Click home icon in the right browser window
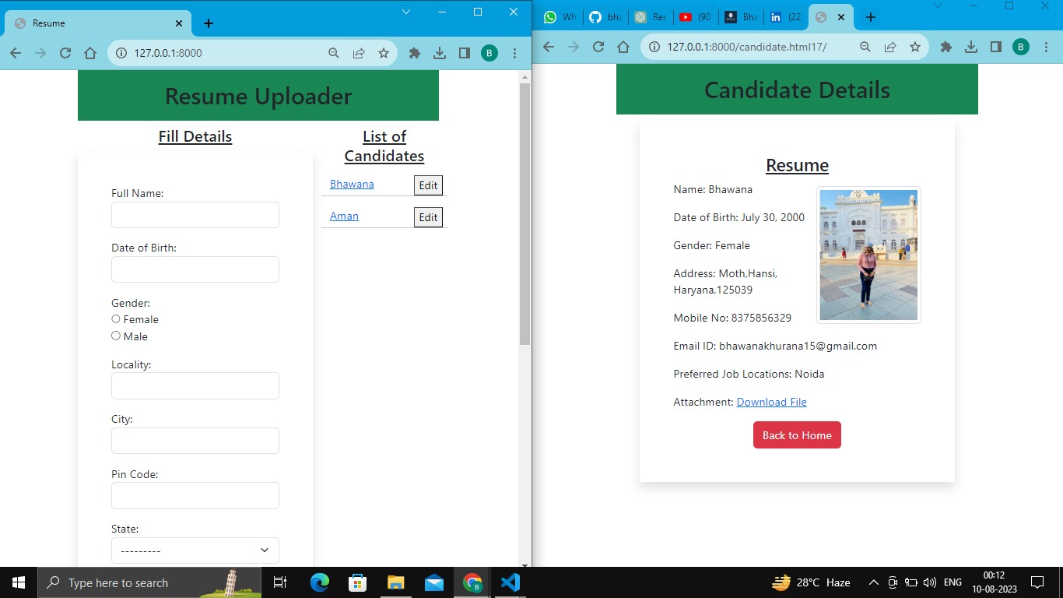Image resolution: width=1063 pixels, height=598 pixels. pos(623,47)
